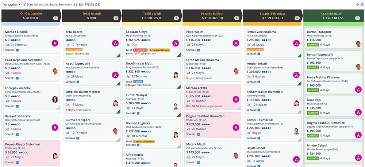Click '1 reddedildi' badge on Koparan Kimya
This screenshot has width=365, height=167.
(140, 49)
